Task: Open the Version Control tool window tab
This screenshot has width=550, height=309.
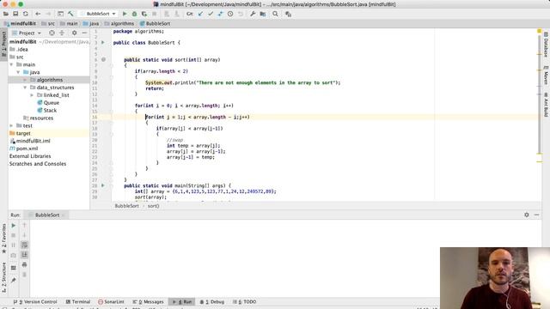Action: (x=35, y=301)
